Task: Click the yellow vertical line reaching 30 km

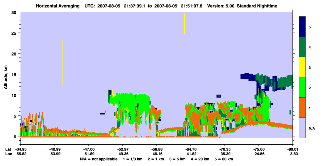Action: [184, 23]
